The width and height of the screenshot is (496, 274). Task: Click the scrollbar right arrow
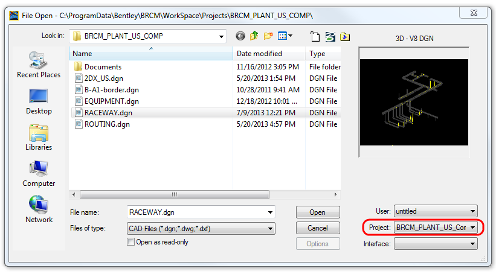pos(335,194)
